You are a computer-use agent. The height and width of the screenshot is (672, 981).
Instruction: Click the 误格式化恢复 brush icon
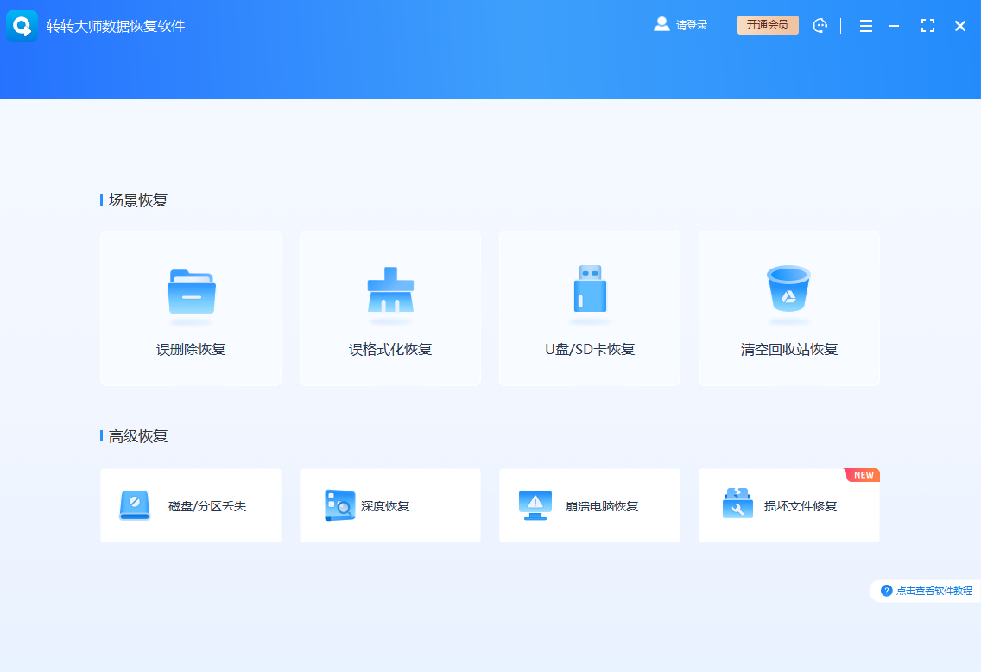point(389,292)
